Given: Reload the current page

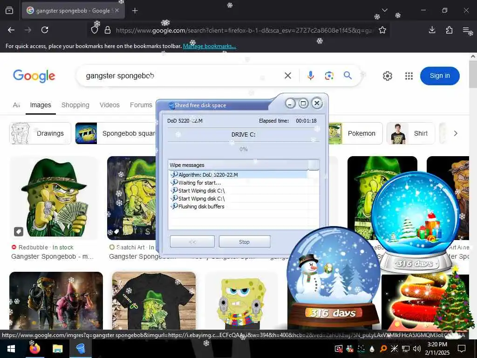Looking at the screenshot, I should [45, 30].
